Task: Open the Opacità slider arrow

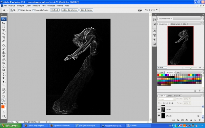Action: pos(190,99)
